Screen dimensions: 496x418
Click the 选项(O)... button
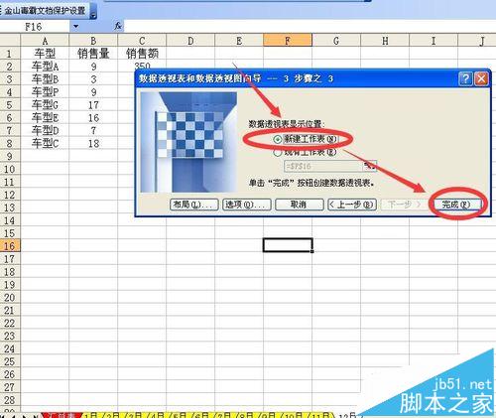tap(247, 205)
